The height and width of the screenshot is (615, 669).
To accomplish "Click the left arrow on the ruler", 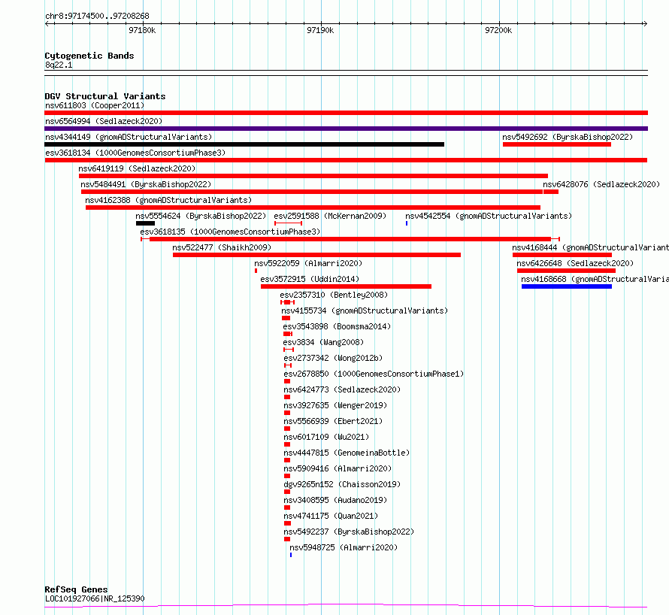I will [x=47, y=24].
